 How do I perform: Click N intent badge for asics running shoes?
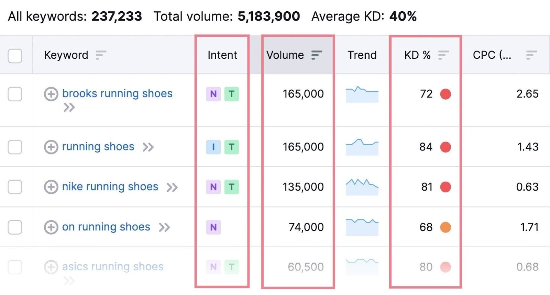click(213, 267)
